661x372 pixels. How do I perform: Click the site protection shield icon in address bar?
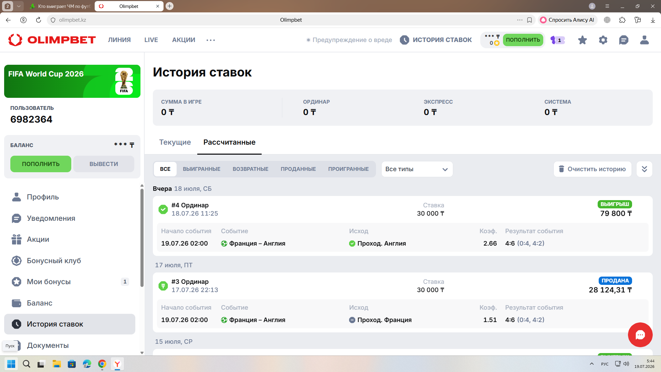pos(53,20)
